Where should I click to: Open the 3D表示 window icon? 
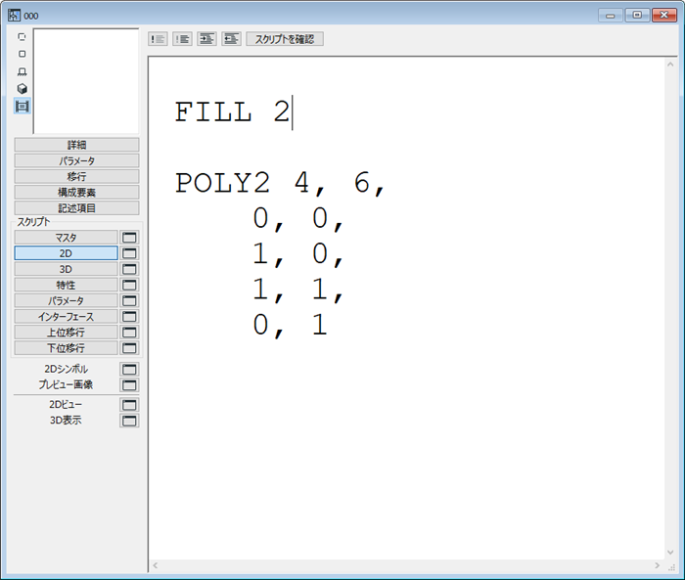pyautogui.click(x=129, y=421)
